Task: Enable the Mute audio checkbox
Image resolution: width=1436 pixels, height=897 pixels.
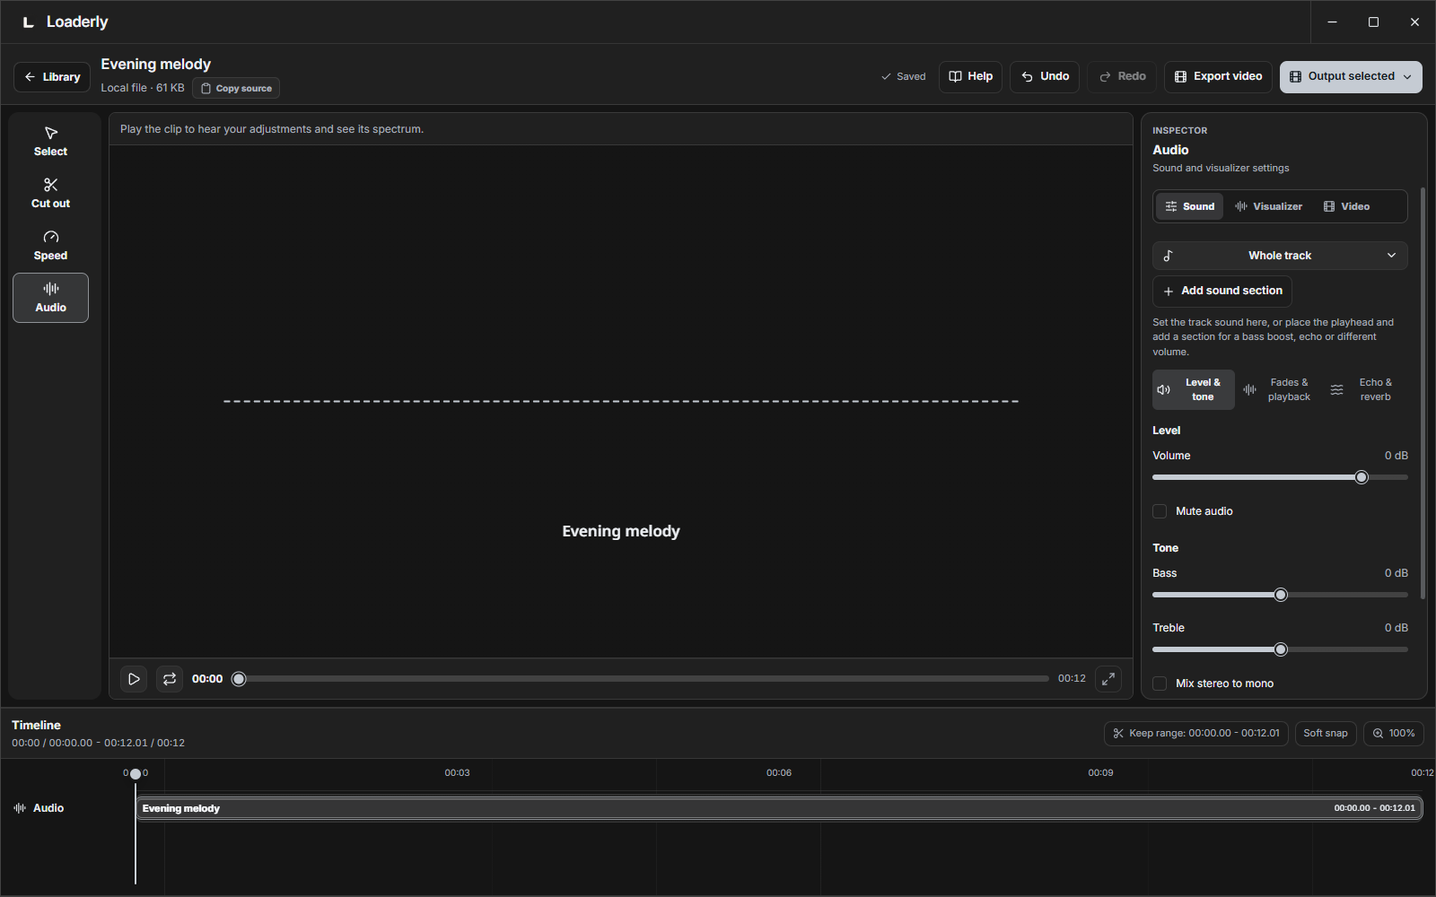Action: pyautogui.click(x=1160, y=511)
